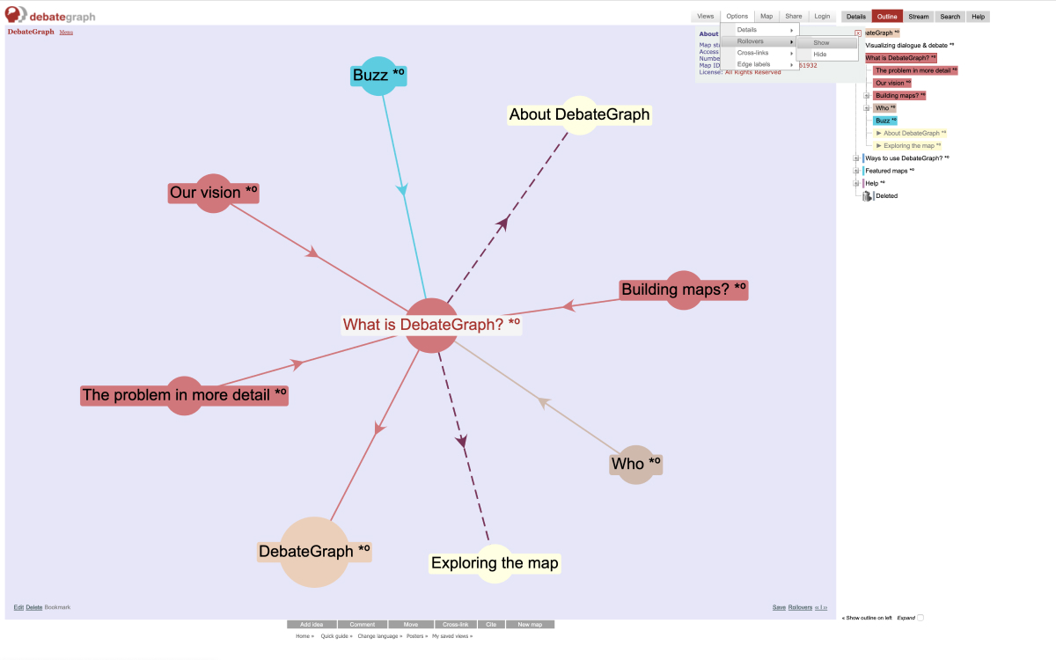Click the About DebateGraph node in the graph
The image size is (1056, 660).
(579, 114)
